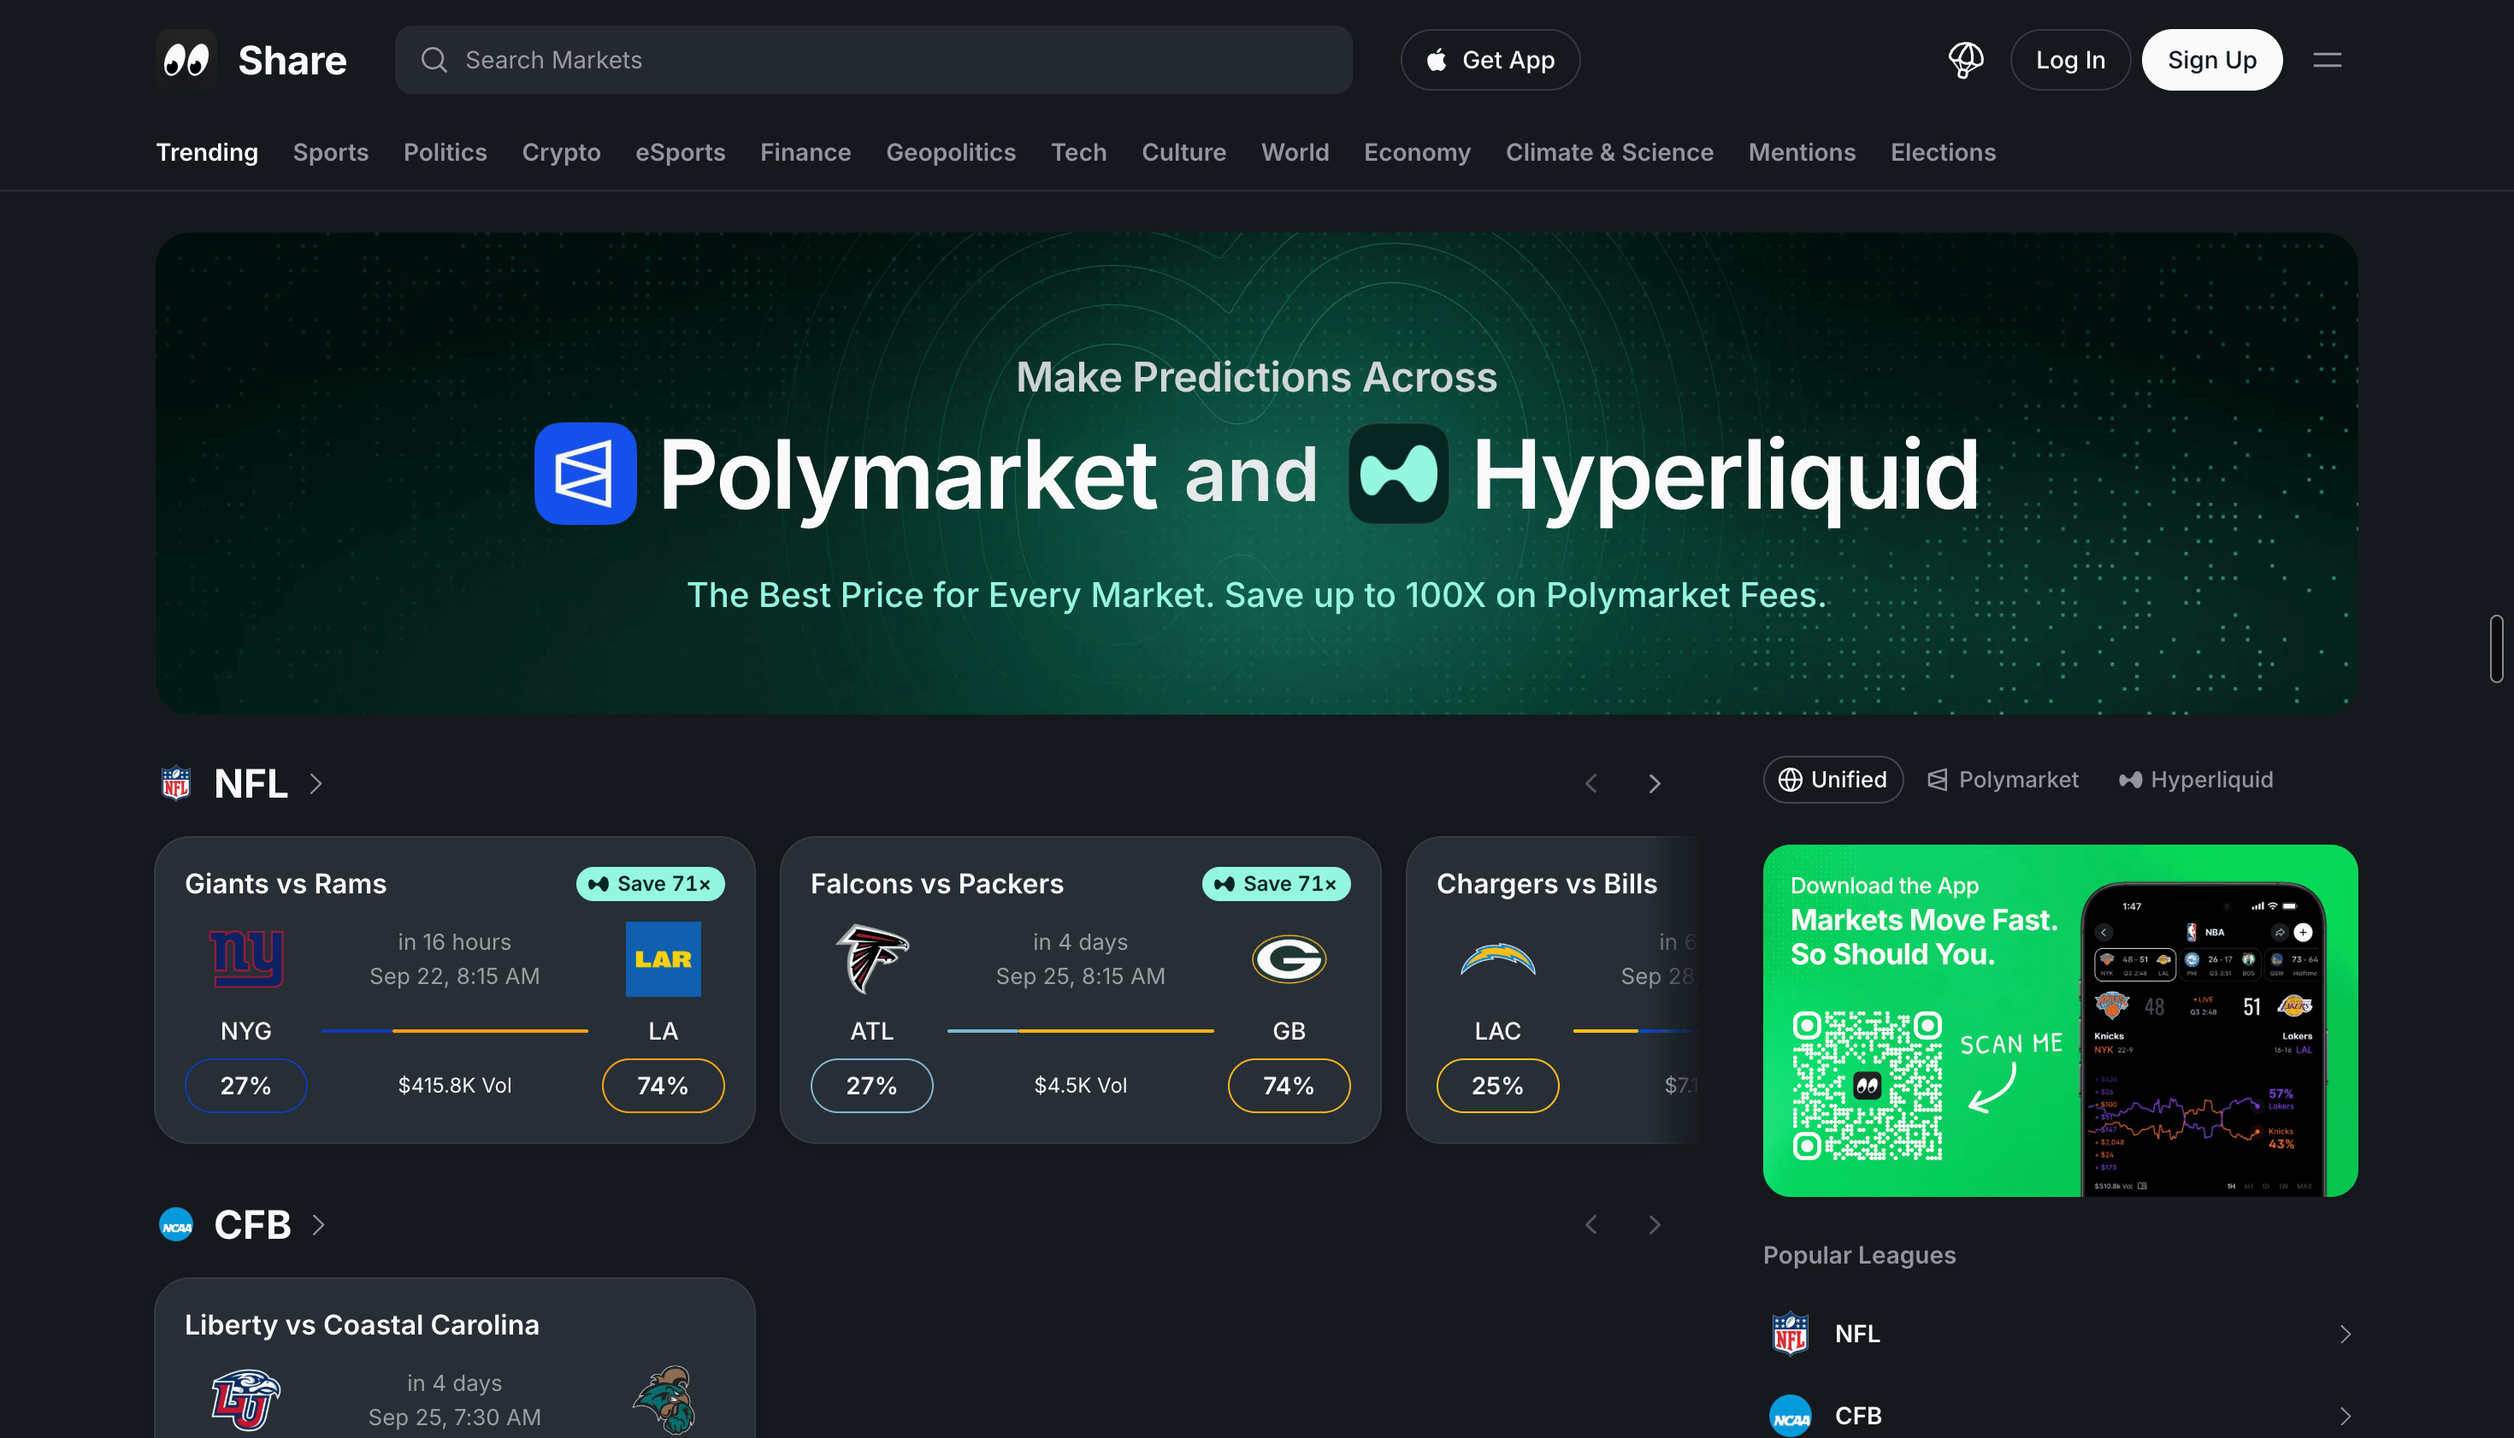Click the NFL shield icon beside NFL heading

coord(176,783)
